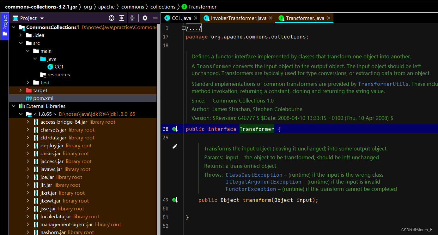The image size is (438, 235).
Task: Click Transformer interface name on line 38
Action: pyautogui.click(x=257, y=129)
